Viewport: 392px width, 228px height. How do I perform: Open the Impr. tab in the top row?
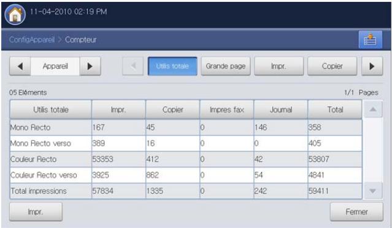pyautogui.click(x=279, y=66)
